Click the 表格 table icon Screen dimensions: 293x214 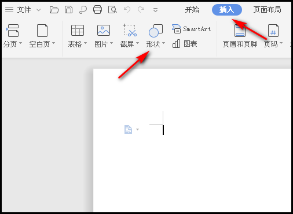coord(78,31)
